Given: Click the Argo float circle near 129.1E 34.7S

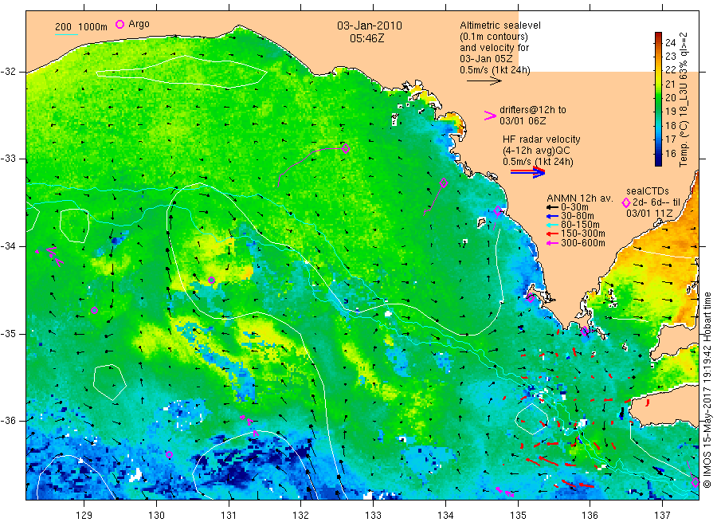Looking at the screenshot, I should 94,311.
